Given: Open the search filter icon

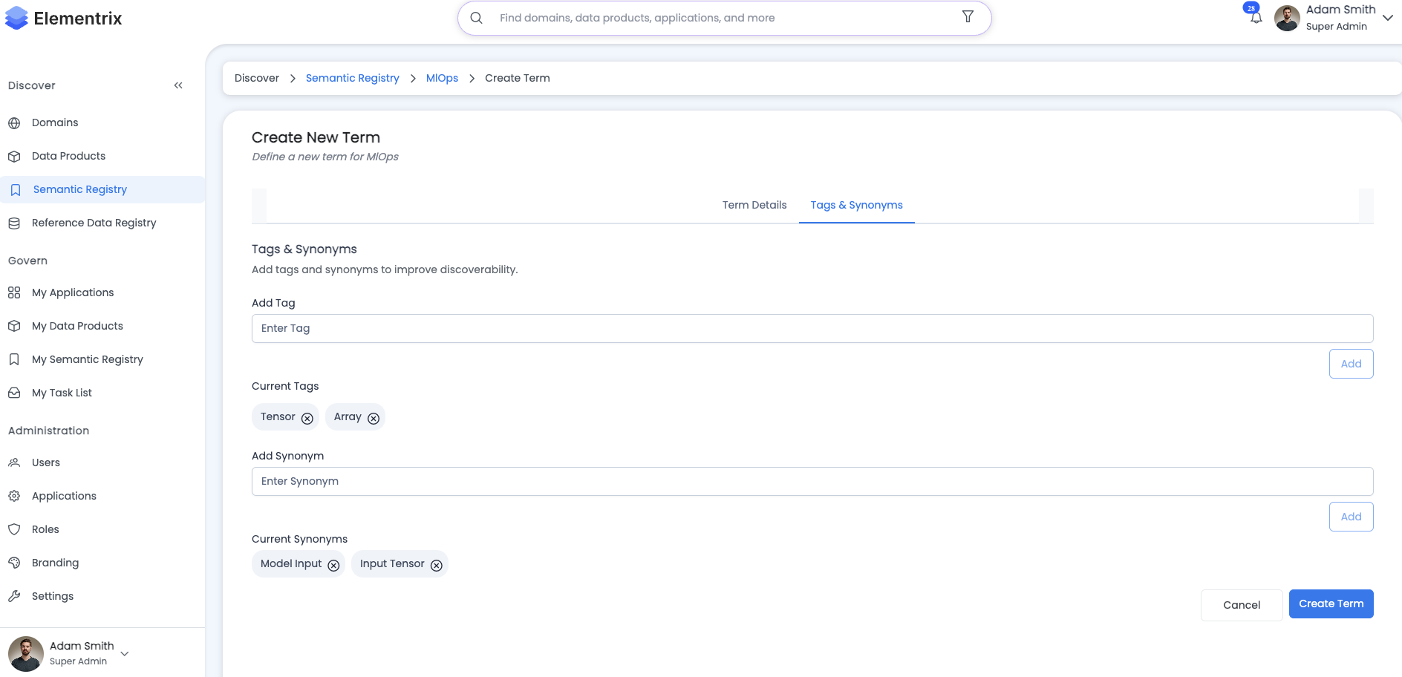Looking at the screenshot, I should pyautogui.click(x=968, y=16).
